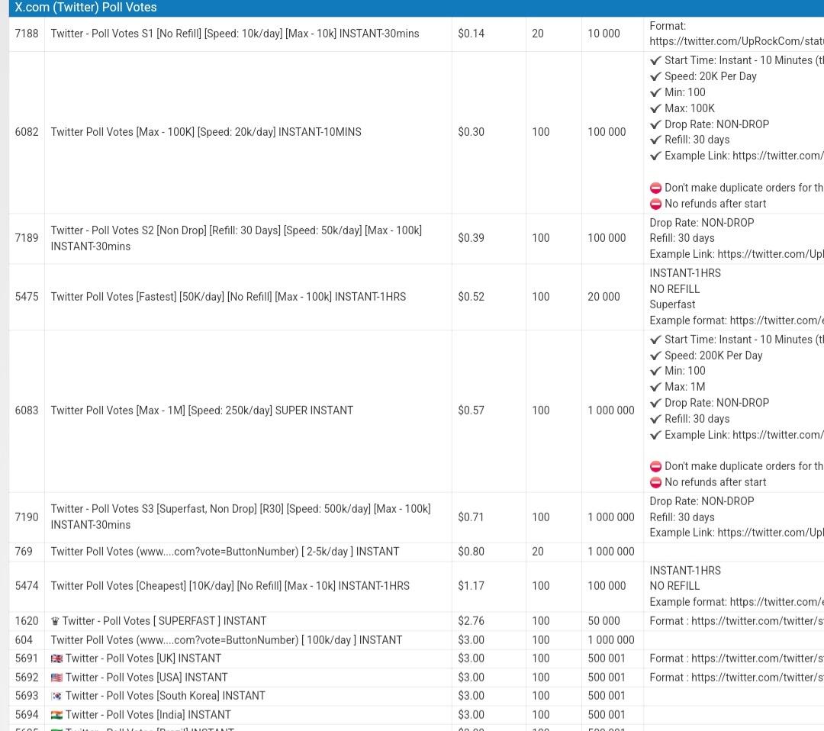
Task: Select the SUPER INSTANT 250k/day service name
Action: pyautogui.click(x=202, y=411)
